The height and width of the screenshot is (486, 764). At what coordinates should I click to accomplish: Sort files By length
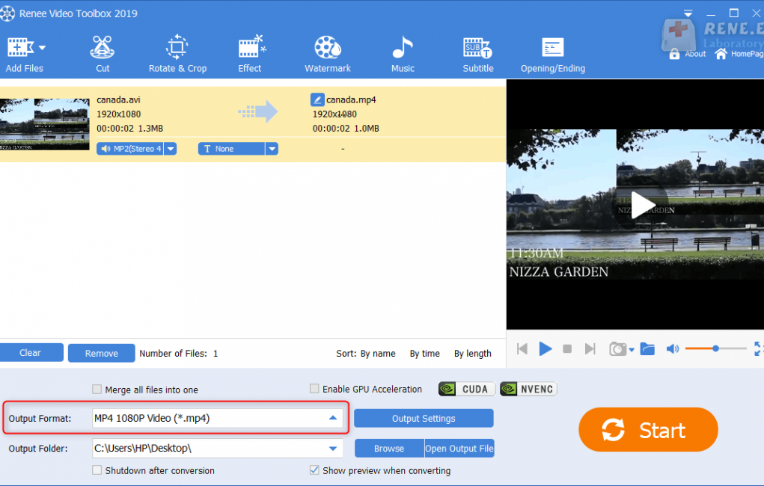pos(472,354)
